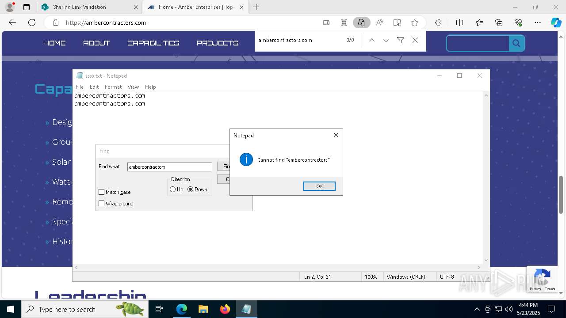Click the website search input box
Viewport: 566px width, 318px height.
pyautogui.click(x=478, y=43)
